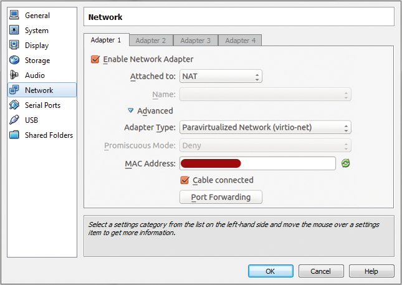The height and width of the screenshot is (285, 402).
Task: Collapse the Advanced section triangle
Action: [x=130, y=110]
